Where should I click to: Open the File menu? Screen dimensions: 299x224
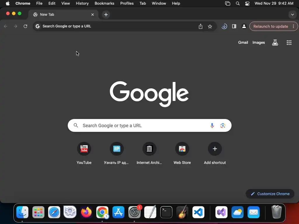click(x=39, y=3)
